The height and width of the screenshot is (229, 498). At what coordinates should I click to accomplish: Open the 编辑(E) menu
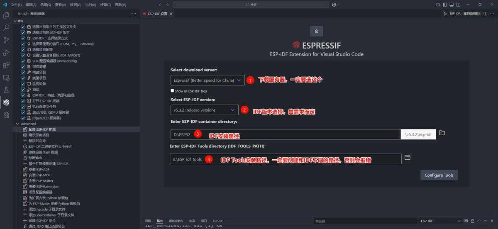pos(31,5)
